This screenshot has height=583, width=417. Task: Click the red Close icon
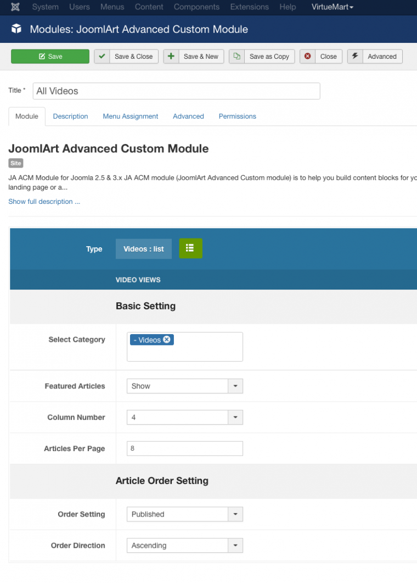308,57
